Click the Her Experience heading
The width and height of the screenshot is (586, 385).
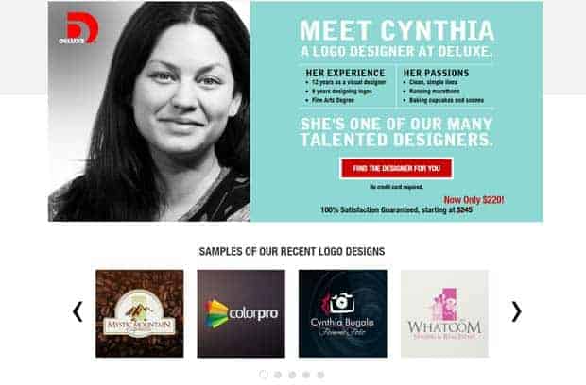[x=345, y=73]
